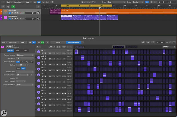Select forward playback mode arrow
The width and height of the screenshot is (177, 117).
[x=18, y=62]
